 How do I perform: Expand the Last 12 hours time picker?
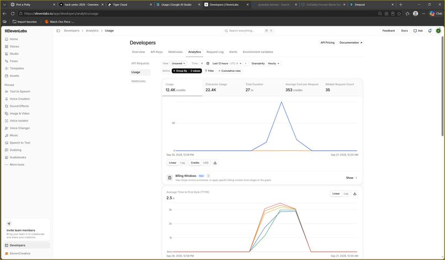pos(224,63)
